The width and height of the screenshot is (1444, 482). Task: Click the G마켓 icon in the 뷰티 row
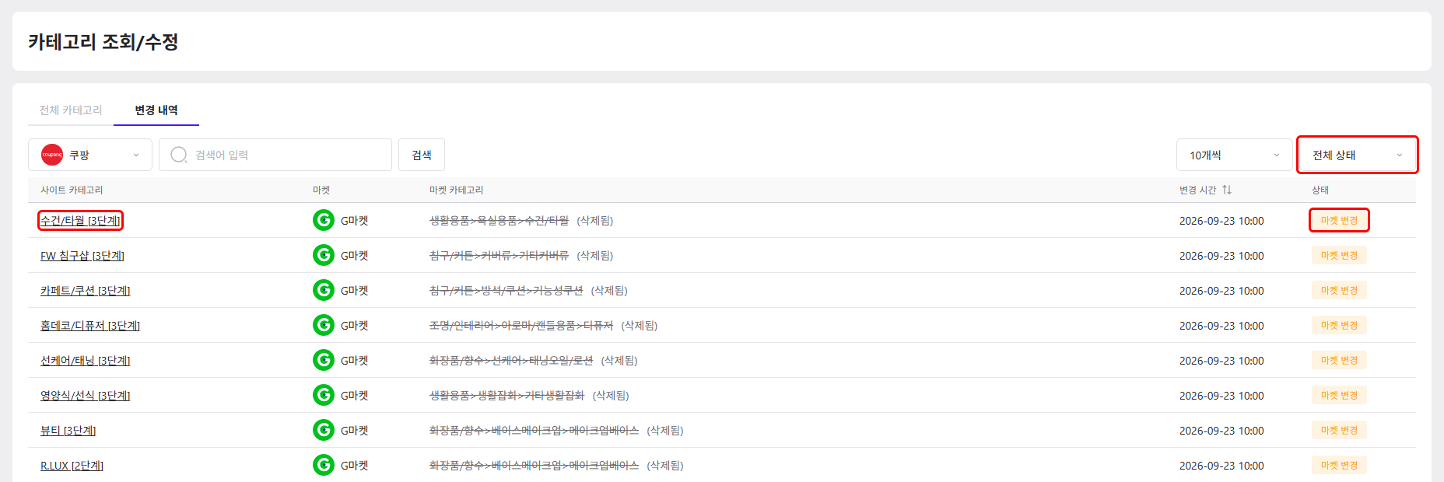(324, 430)
